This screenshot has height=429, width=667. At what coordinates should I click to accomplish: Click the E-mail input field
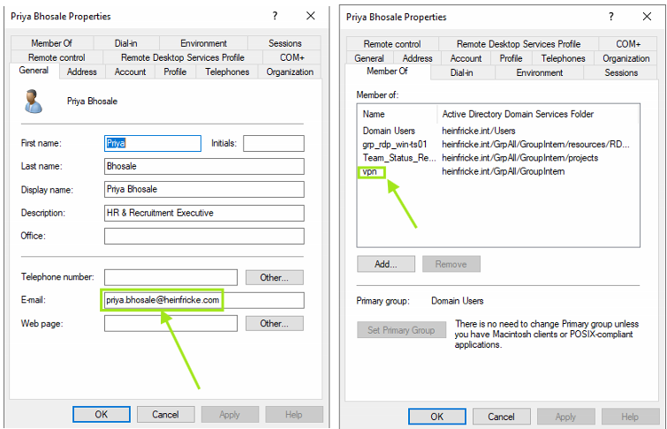tap(203, 300)
